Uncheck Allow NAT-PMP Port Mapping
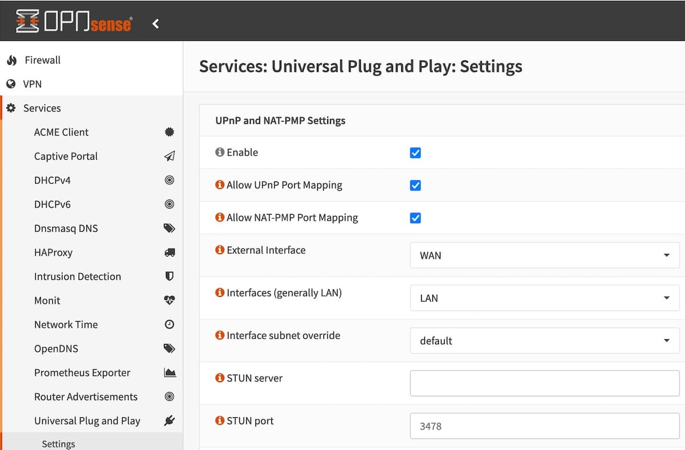The height and width of the screenshot is (450, 685). click(x=415, y=218)
